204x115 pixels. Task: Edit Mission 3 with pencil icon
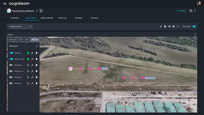pos(32,65)
